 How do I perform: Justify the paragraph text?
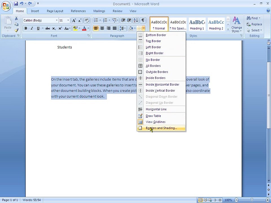(115, 28)
